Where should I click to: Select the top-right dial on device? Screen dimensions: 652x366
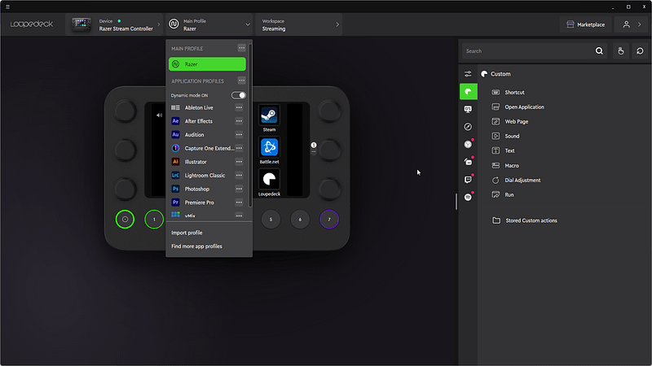point(329,111)
